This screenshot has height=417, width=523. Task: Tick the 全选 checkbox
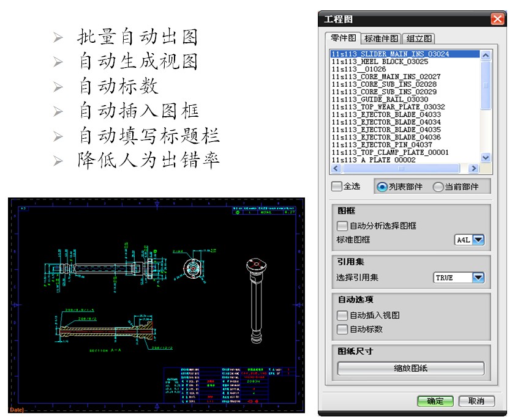(x=336, y=186)
